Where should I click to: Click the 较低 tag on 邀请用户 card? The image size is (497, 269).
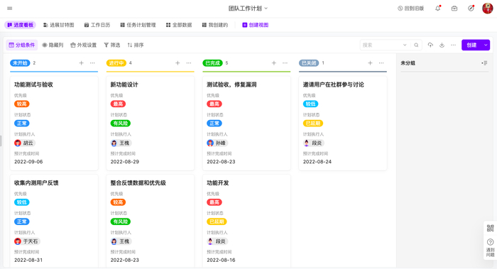point(311,104)
